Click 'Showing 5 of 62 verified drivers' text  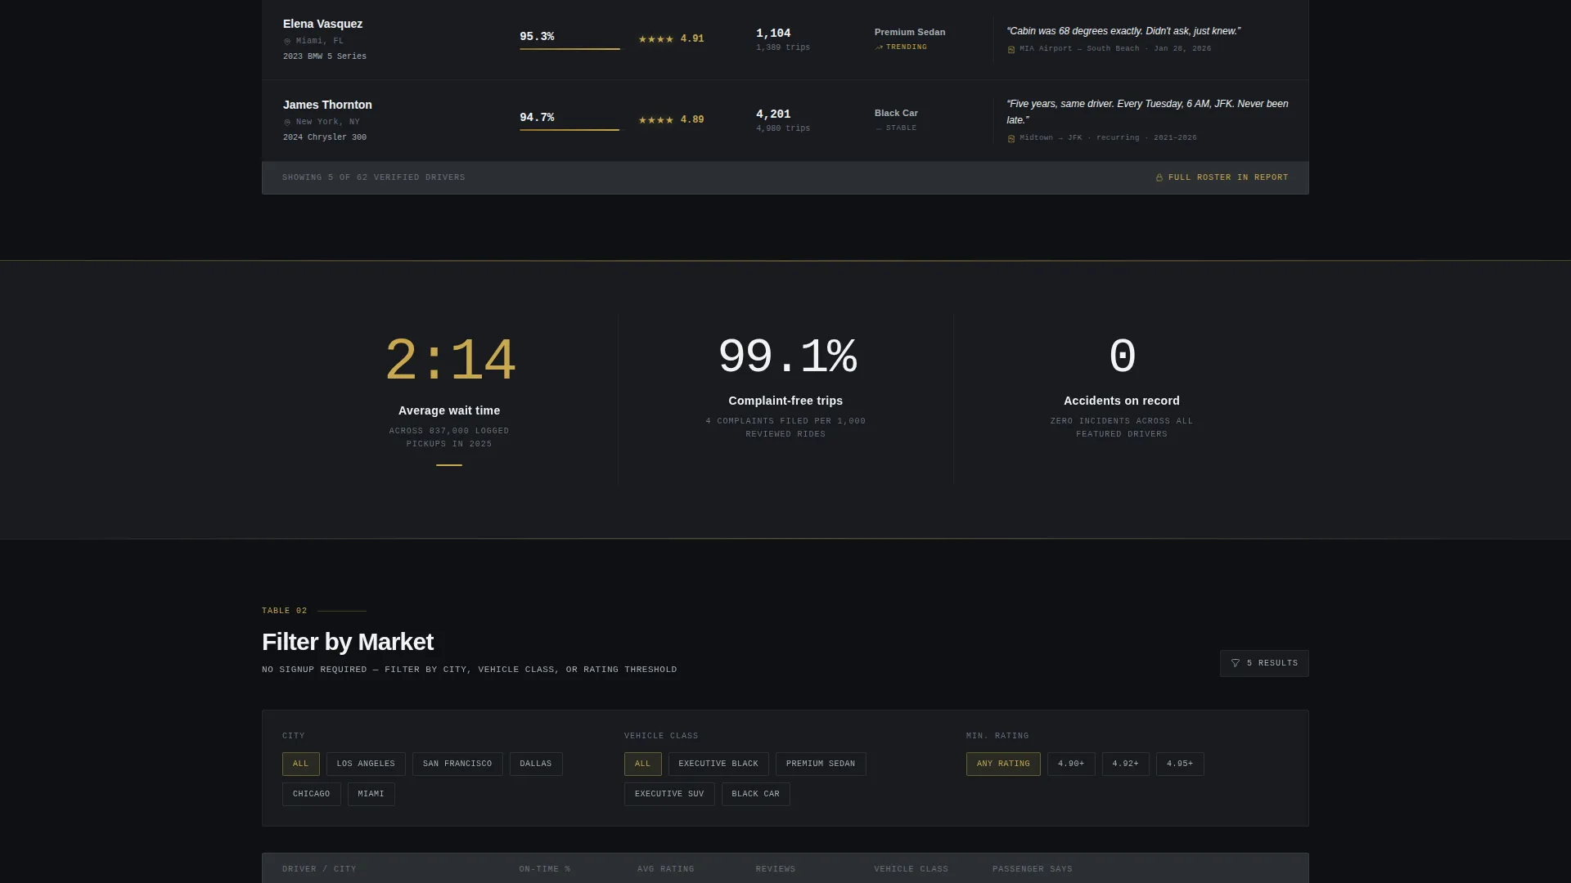click(x=374, y=178)
